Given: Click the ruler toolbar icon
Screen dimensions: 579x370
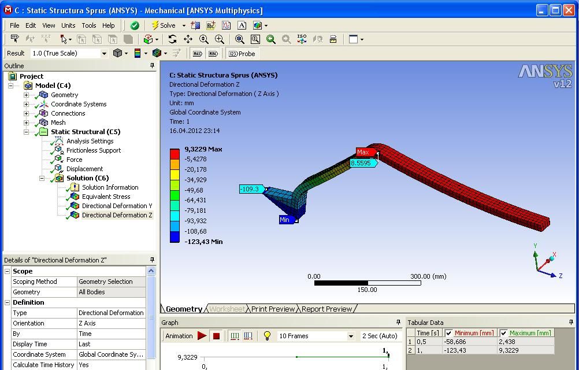Looking at the screenshot, I should tap(333, 39).
